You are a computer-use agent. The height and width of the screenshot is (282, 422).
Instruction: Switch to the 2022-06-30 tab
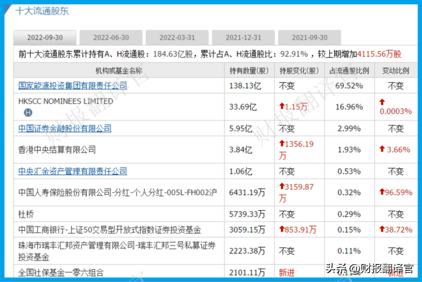[x=111, y=38]
